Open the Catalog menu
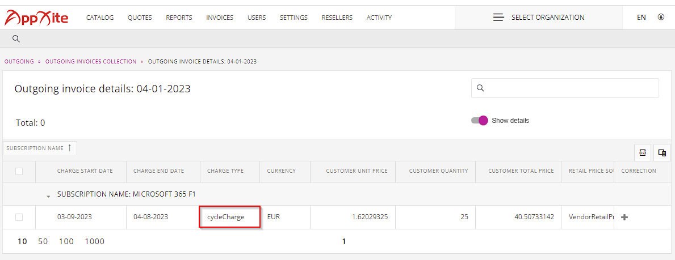This screenshot has height=260, width=675. click(x=100, y=18)
